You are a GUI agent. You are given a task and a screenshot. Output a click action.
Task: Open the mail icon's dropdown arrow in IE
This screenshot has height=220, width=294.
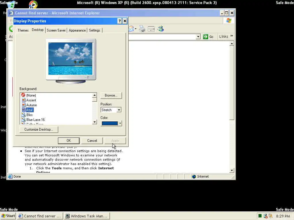[136, 29]
